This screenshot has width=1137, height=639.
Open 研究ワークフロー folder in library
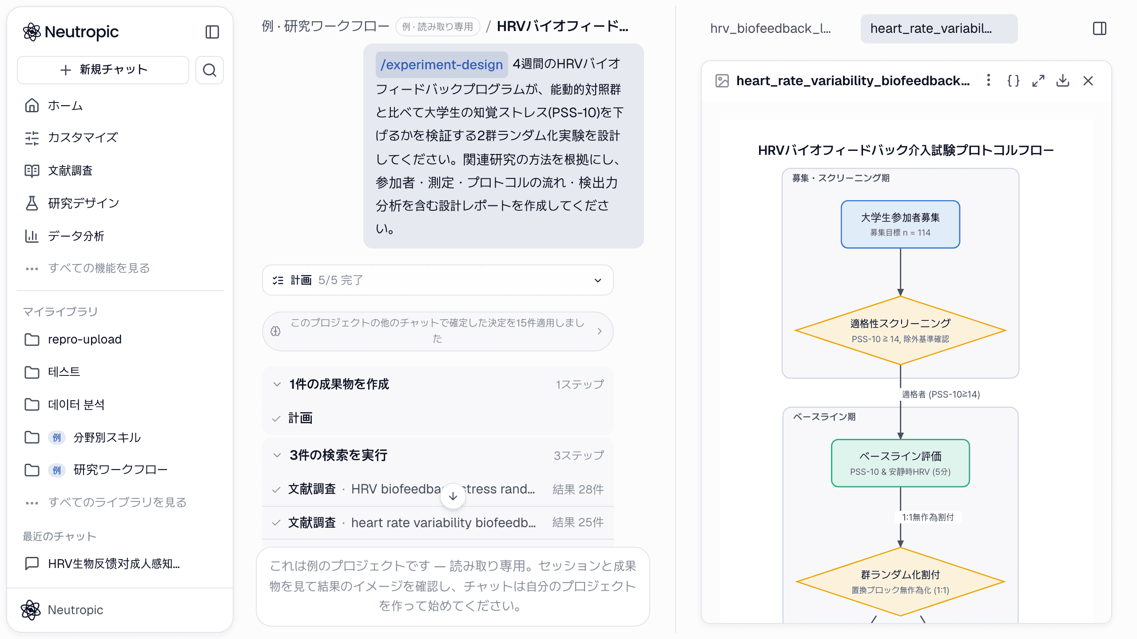[120, 470]
